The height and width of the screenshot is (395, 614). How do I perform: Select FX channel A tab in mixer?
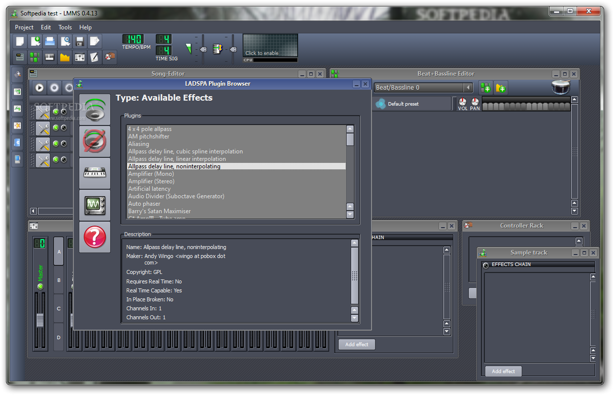point(59,251)
